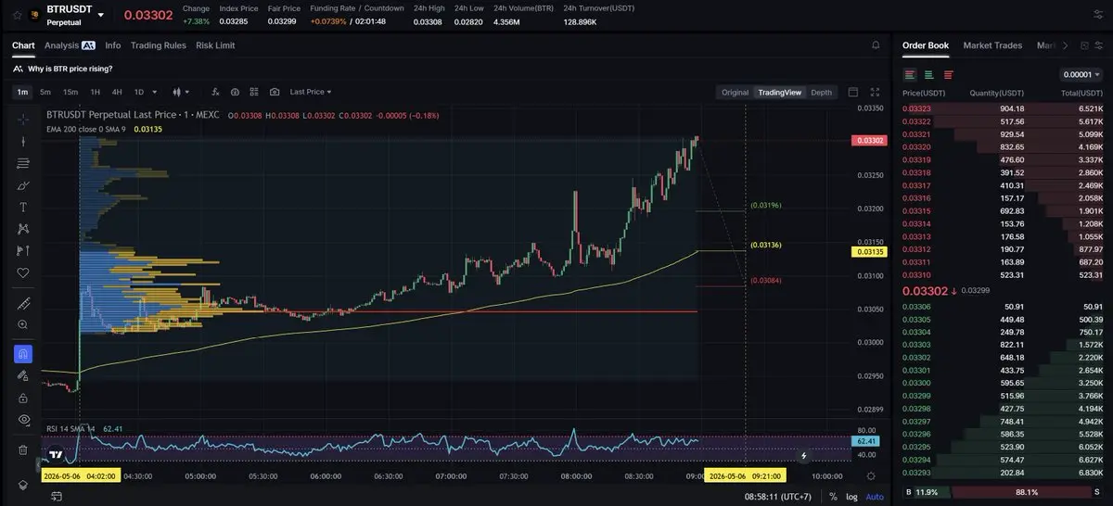Show sell orders only view
The height and width of the screenshot is (506, 1113).
pyautogui.click(x=949, y=74)
